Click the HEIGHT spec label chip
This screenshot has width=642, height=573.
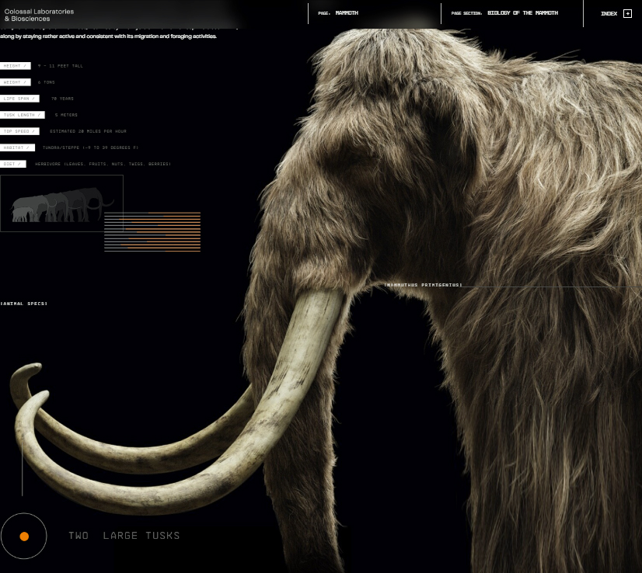point(16,66)
